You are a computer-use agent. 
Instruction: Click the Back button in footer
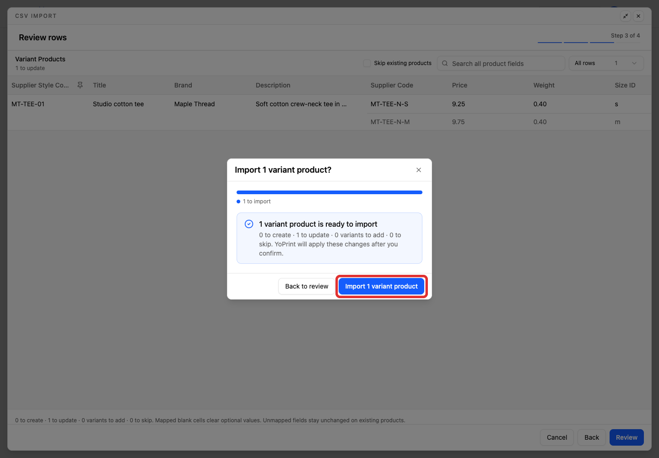[592, 437]
